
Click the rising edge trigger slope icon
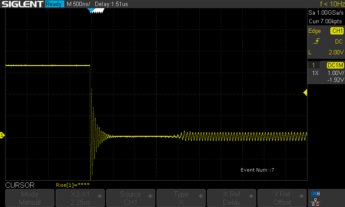point(317,41)
